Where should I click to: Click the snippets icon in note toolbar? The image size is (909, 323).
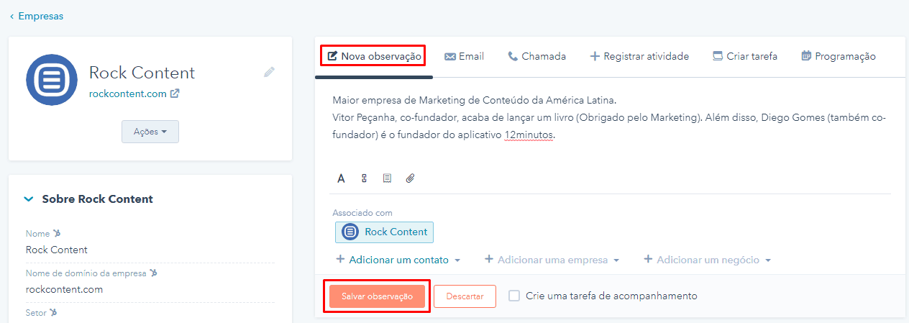tap(387, 178)
